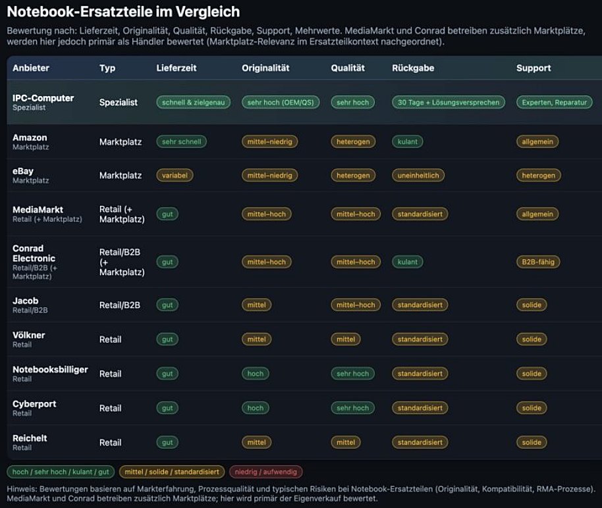Open the Notebooksbilliger vendor entry

pos(50,370)
